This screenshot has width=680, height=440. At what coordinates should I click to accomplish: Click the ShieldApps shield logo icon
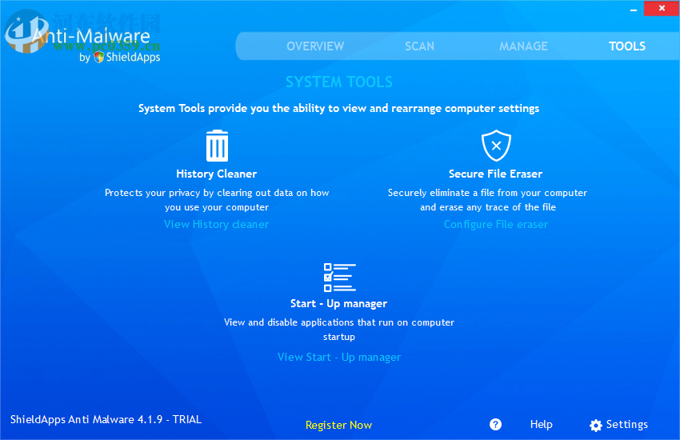[99, 57]
